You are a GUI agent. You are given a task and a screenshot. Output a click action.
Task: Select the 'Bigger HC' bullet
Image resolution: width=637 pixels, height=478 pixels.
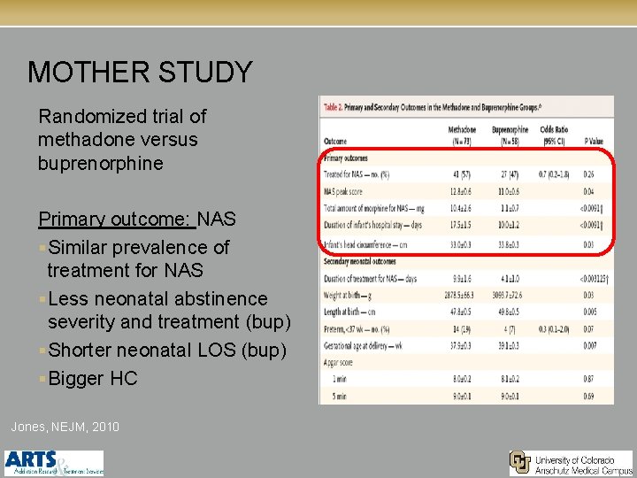(93, 379)
